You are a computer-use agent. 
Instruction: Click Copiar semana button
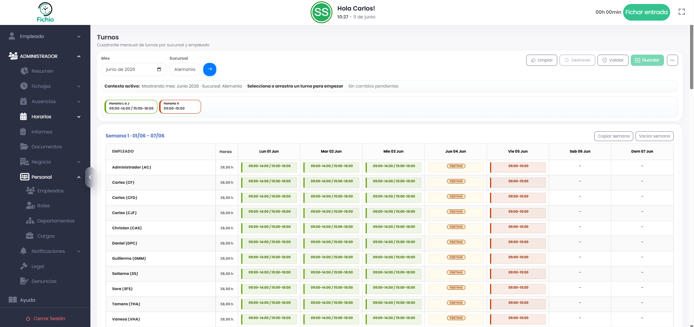(x=614, y=136)
